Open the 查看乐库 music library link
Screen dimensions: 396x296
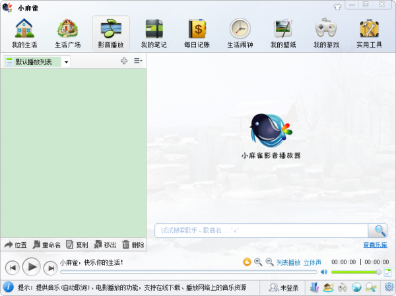[375, 244]
